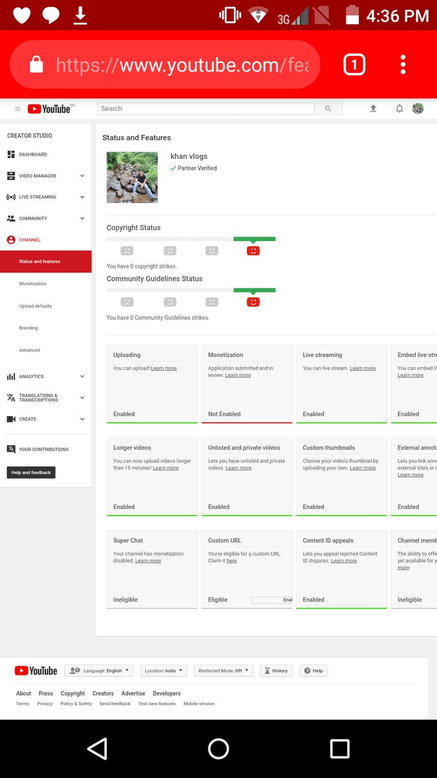Click the Help and feedback button
Viewport: 437px width, 778px height.
point(31,473)
